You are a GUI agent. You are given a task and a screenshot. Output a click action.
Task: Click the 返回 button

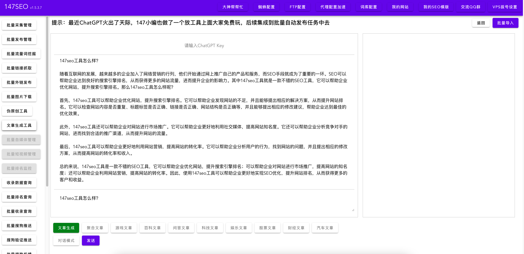(x=481, y=23)
